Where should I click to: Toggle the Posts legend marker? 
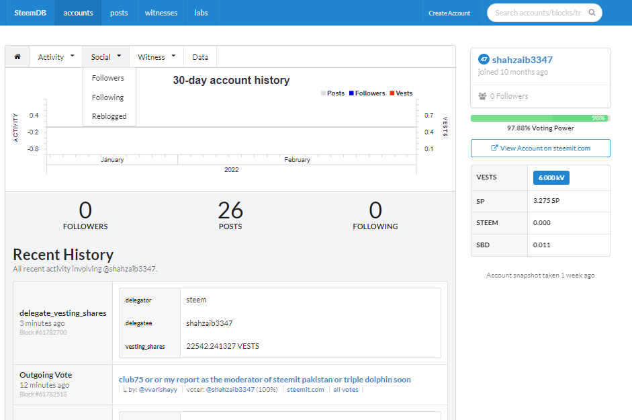click(x=323, y=93)
